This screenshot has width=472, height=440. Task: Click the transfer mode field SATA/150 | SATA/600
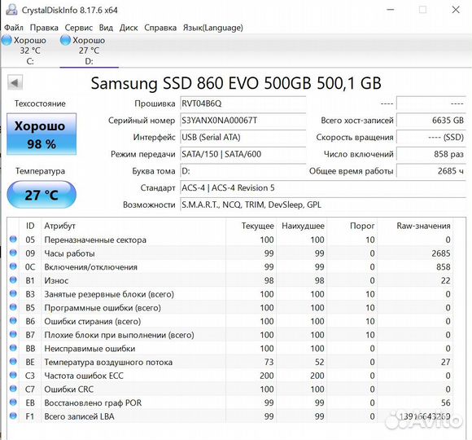[x=243, y=154]
